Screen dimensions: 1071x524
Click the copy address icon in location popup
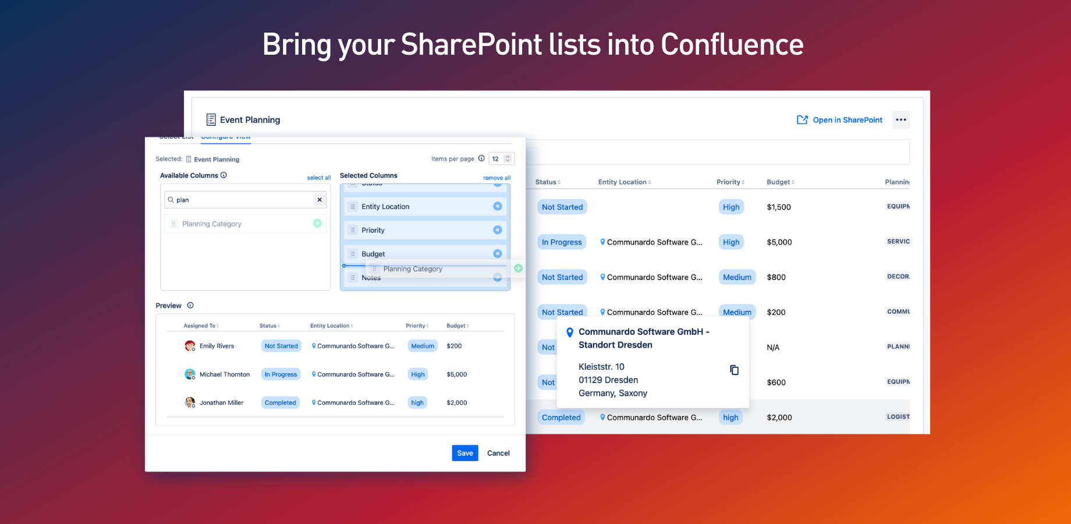point(734,370)
